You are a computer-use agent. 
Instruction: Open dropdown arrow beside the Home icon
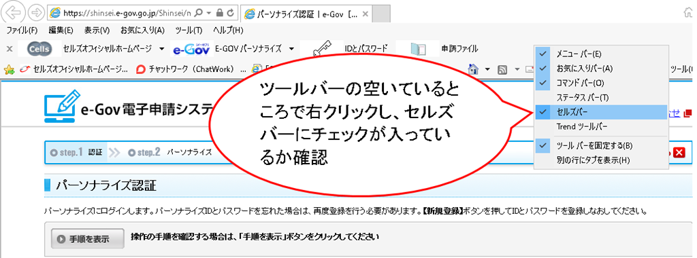487,69
